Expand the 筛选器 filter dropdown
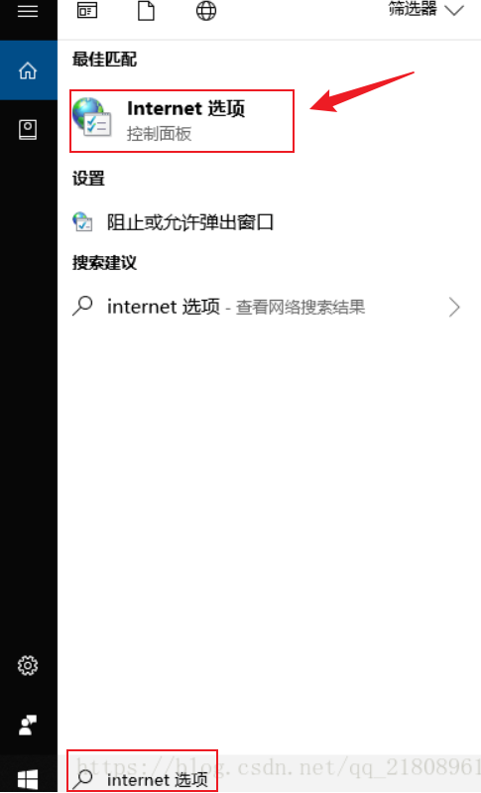The height and width of the screenshot is (793, 481). (x=425, y=9)
